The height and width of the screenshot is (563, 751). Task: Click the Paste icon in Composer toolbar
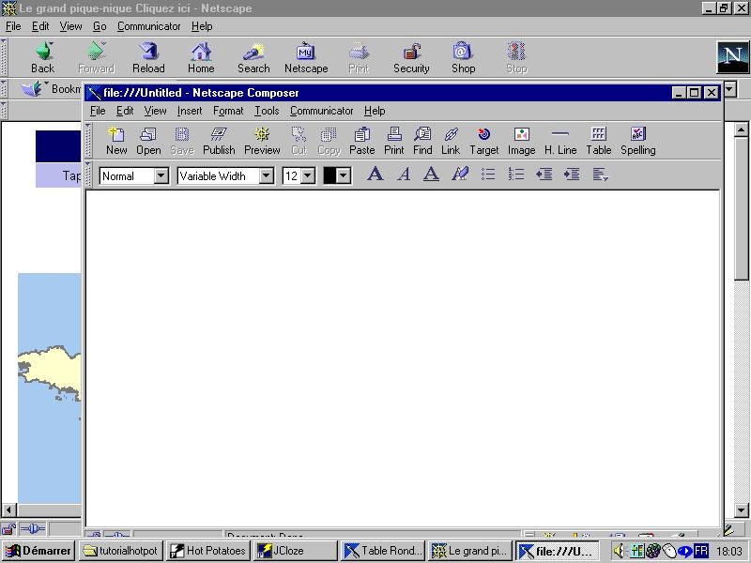pyautogui.click(x=362, y=142)
